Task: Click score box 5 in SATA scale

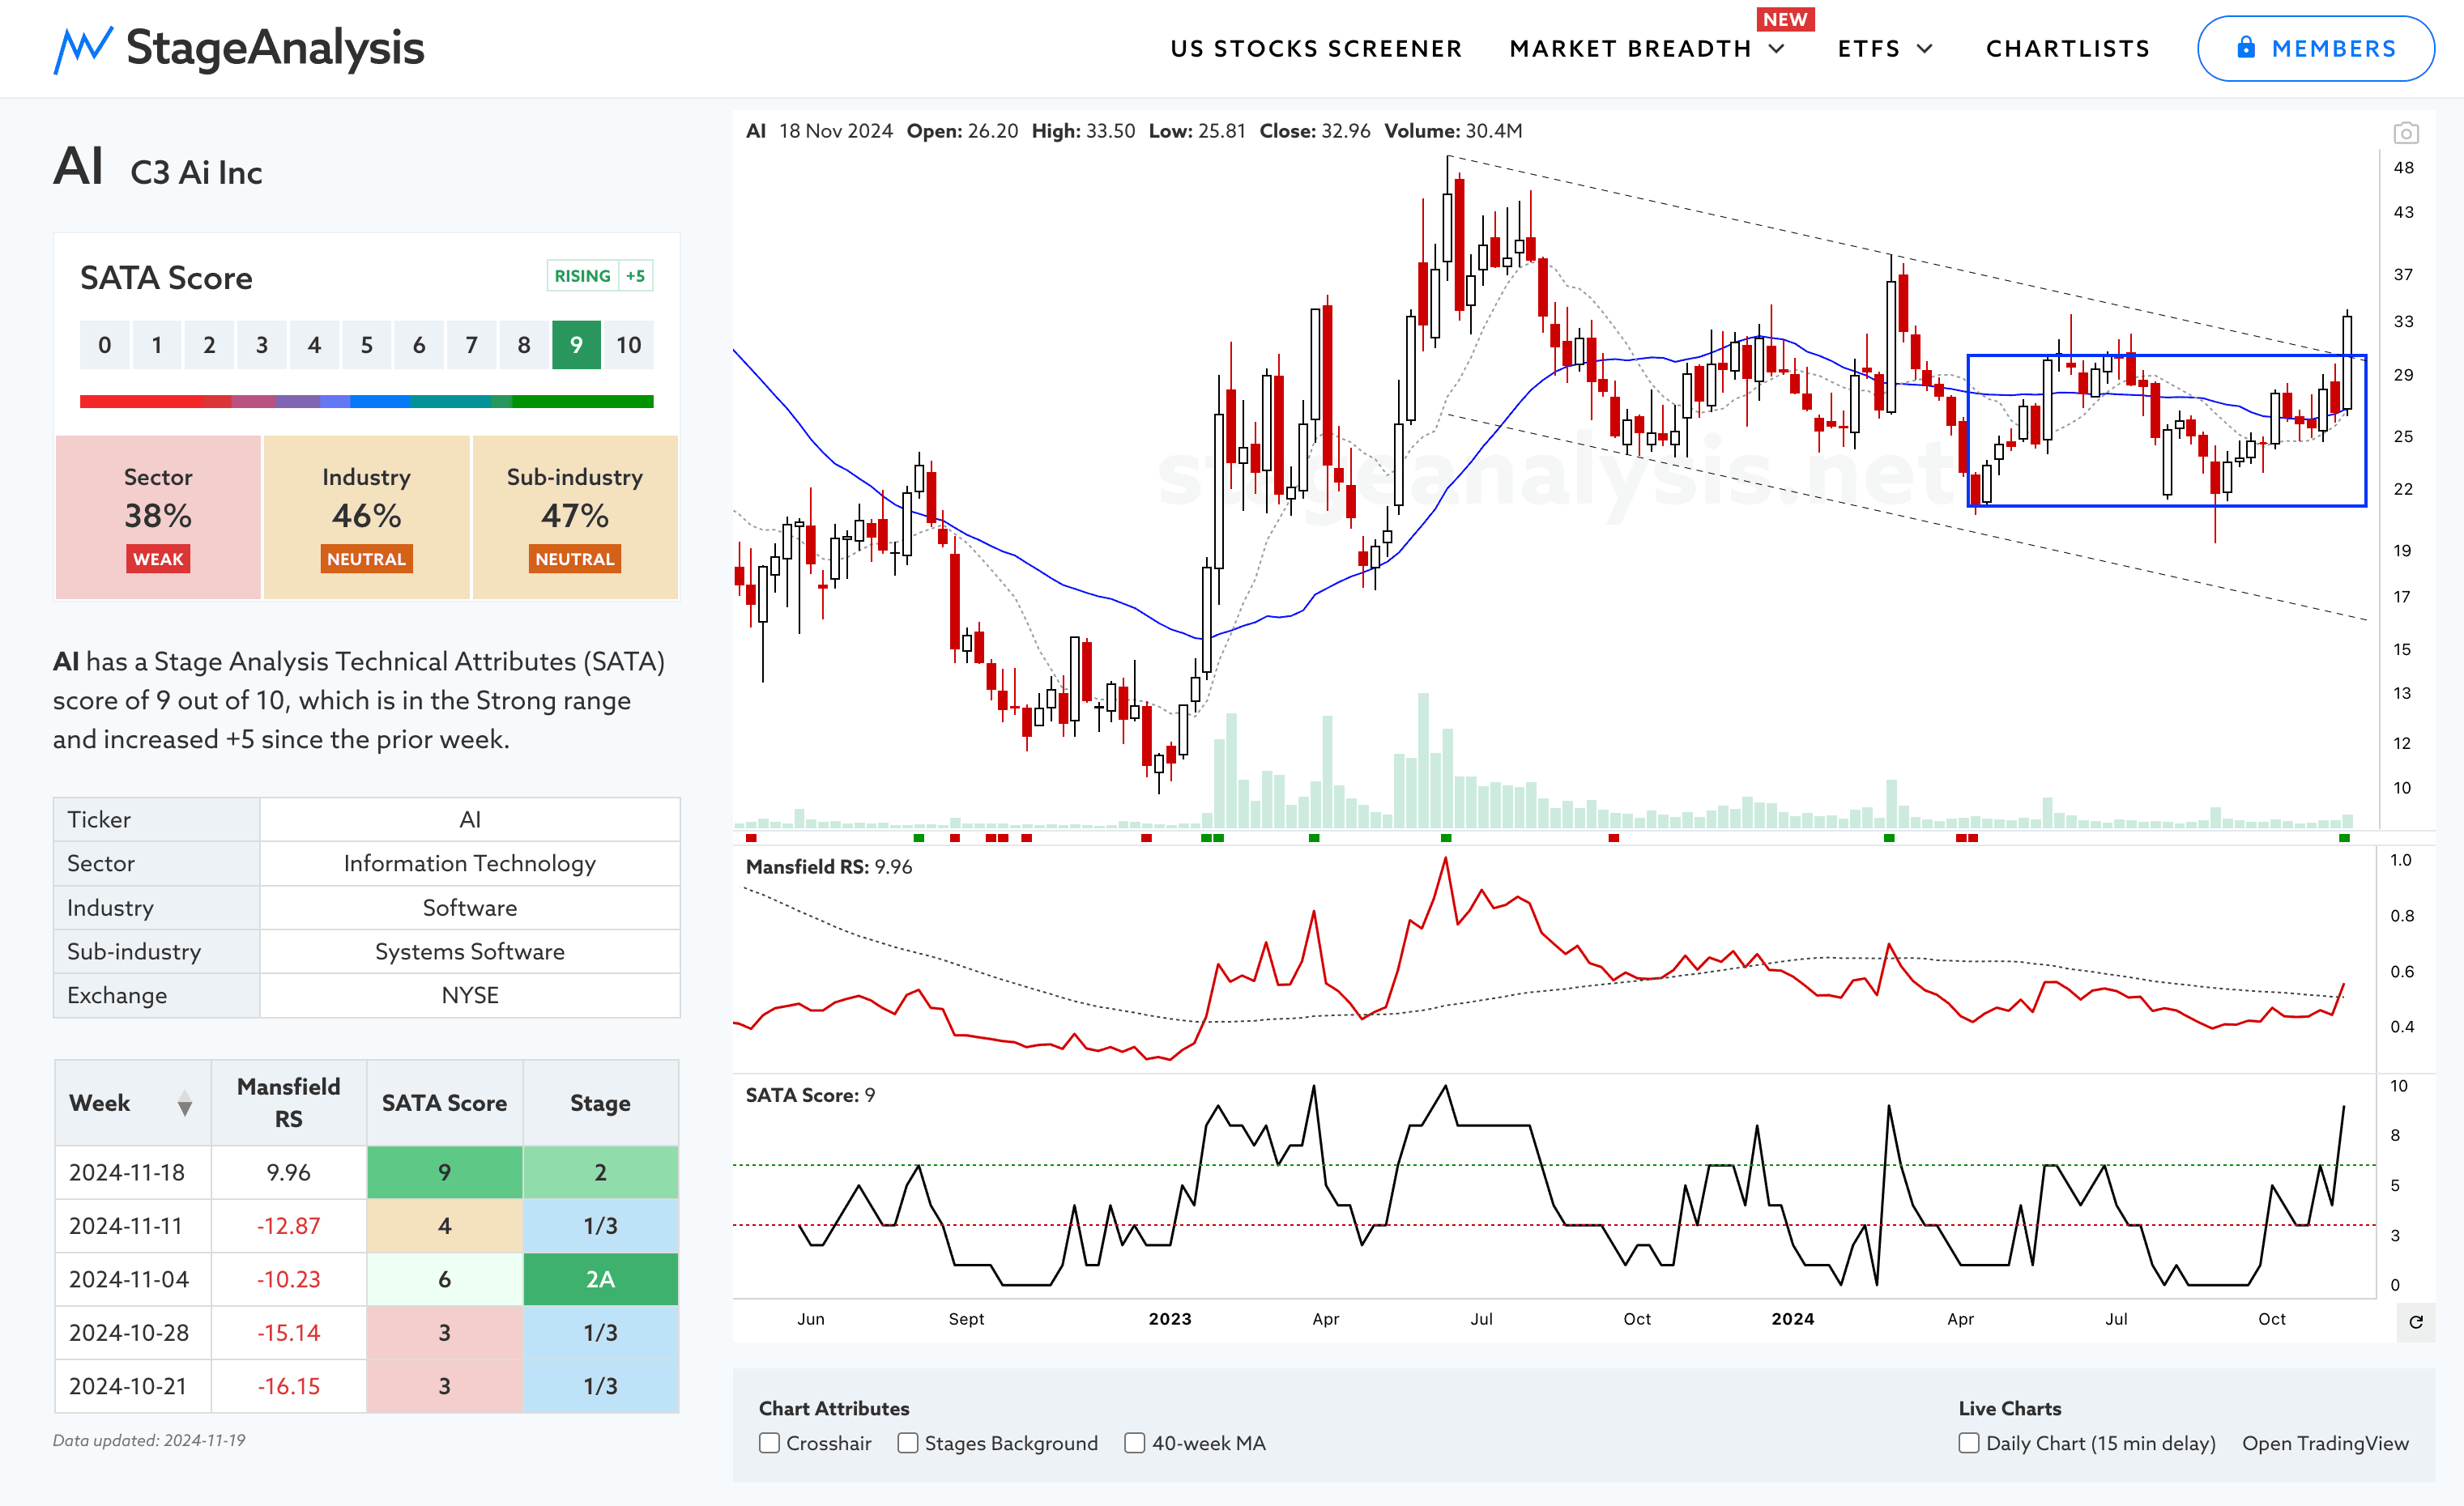Action: pyautogui.click(x=366, y=345)
